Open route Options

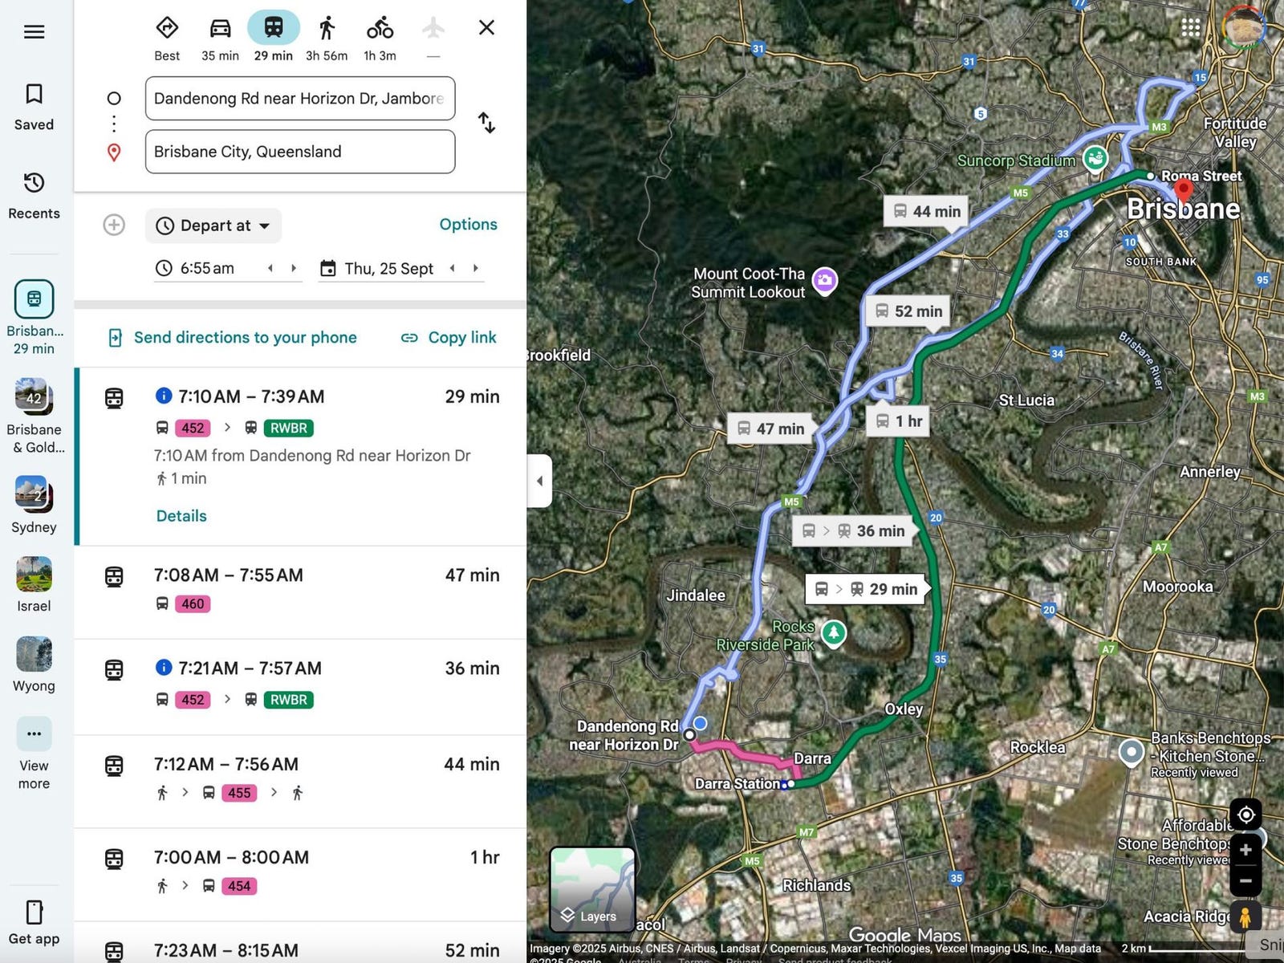tap(468, 225)
